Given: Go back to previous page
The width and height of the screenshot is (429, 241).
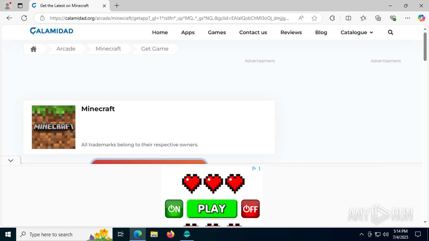Looking at the screenshot, I should point(9,18).
